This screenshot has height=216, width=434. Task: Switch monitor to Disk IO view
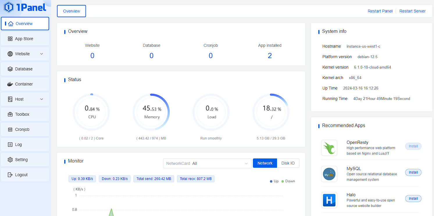288,163
